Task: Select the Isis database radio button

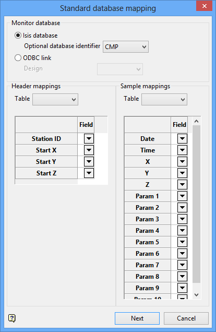Action: coord(18,35)
